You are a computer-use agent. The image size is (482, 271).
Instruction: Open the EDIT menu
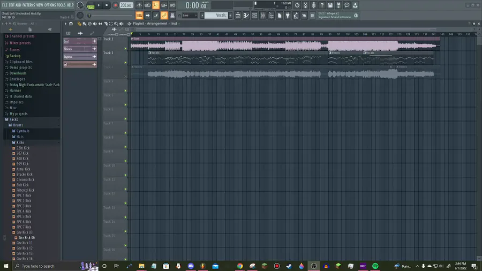[x=12, y=5]
